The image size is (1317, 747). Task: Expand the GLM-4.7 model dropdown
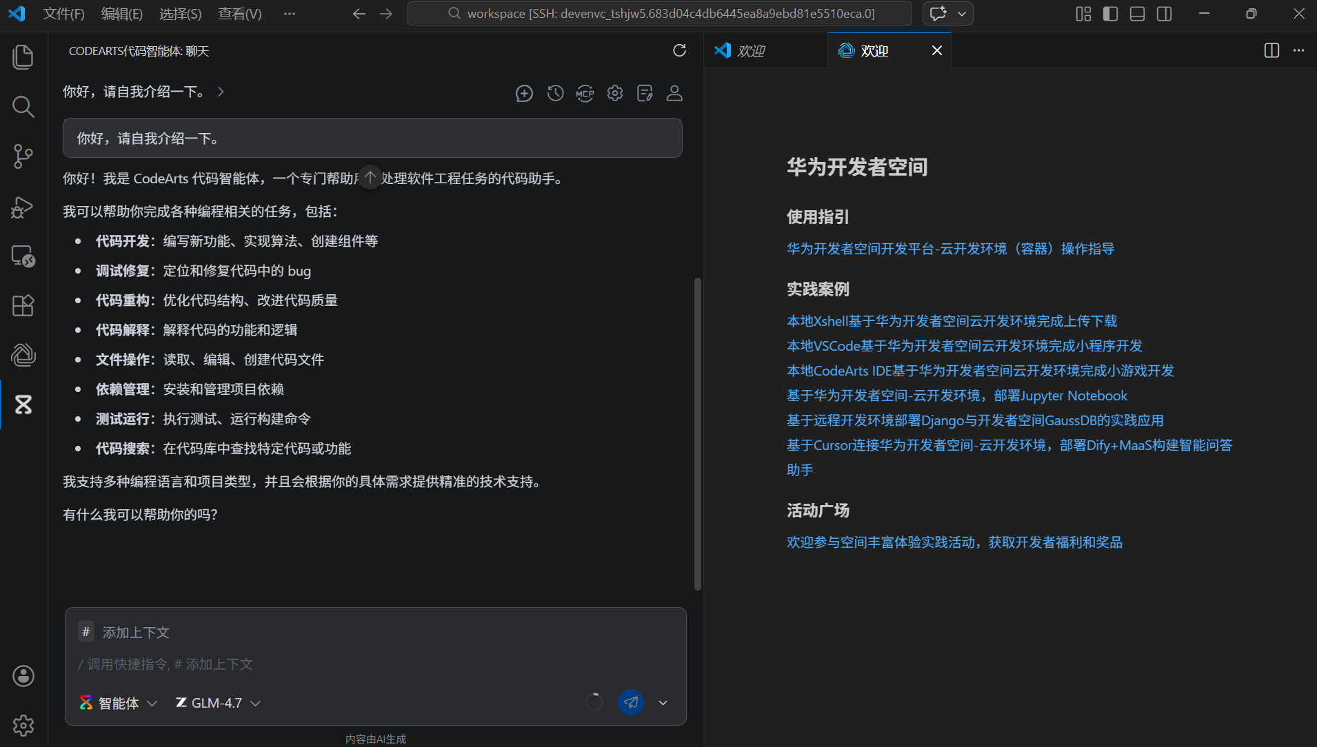[218, 703]
